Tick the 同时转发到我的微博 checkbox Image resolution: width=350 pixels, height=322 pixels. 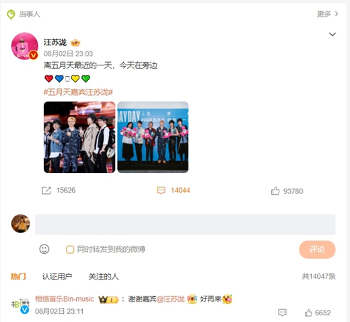70,249
